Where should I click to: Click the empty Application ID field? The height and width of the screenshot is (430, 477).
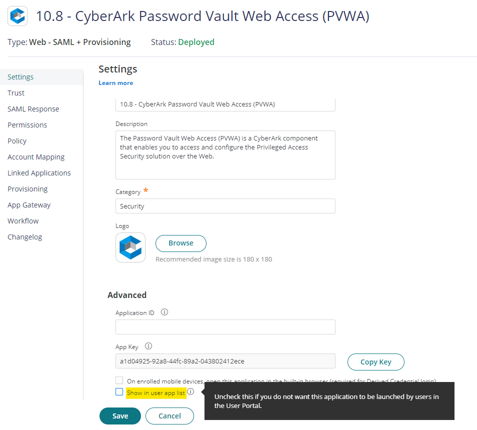pyautogui.click(x=225, y=326)
